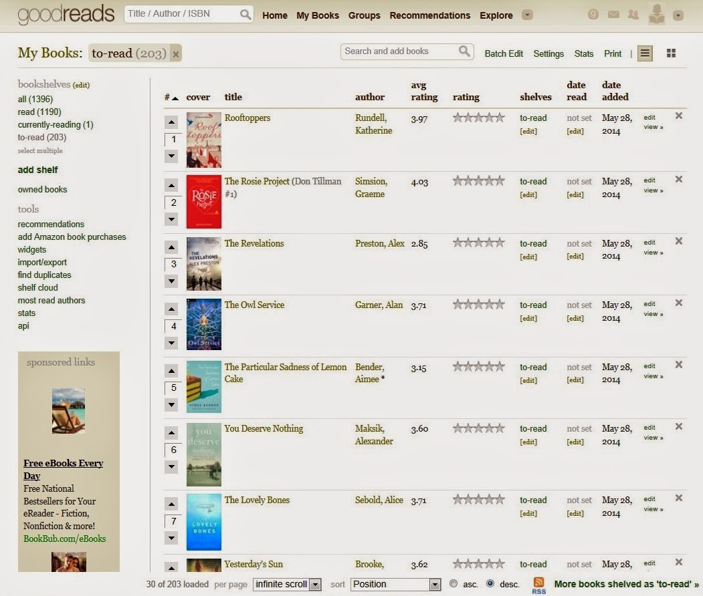The width and height of the screenshot is (703, 596).
Task: Move The Rosie Project up
Action: click(172, 184)
